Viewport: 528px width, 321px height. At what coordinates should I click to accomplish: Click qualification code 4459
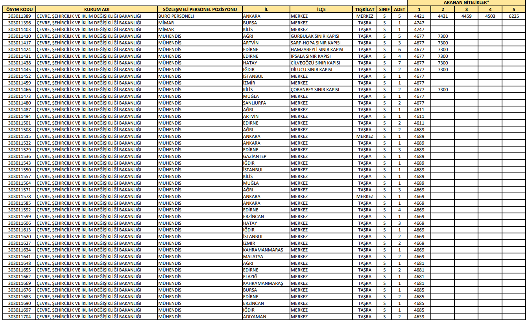[x=466, y=16]
